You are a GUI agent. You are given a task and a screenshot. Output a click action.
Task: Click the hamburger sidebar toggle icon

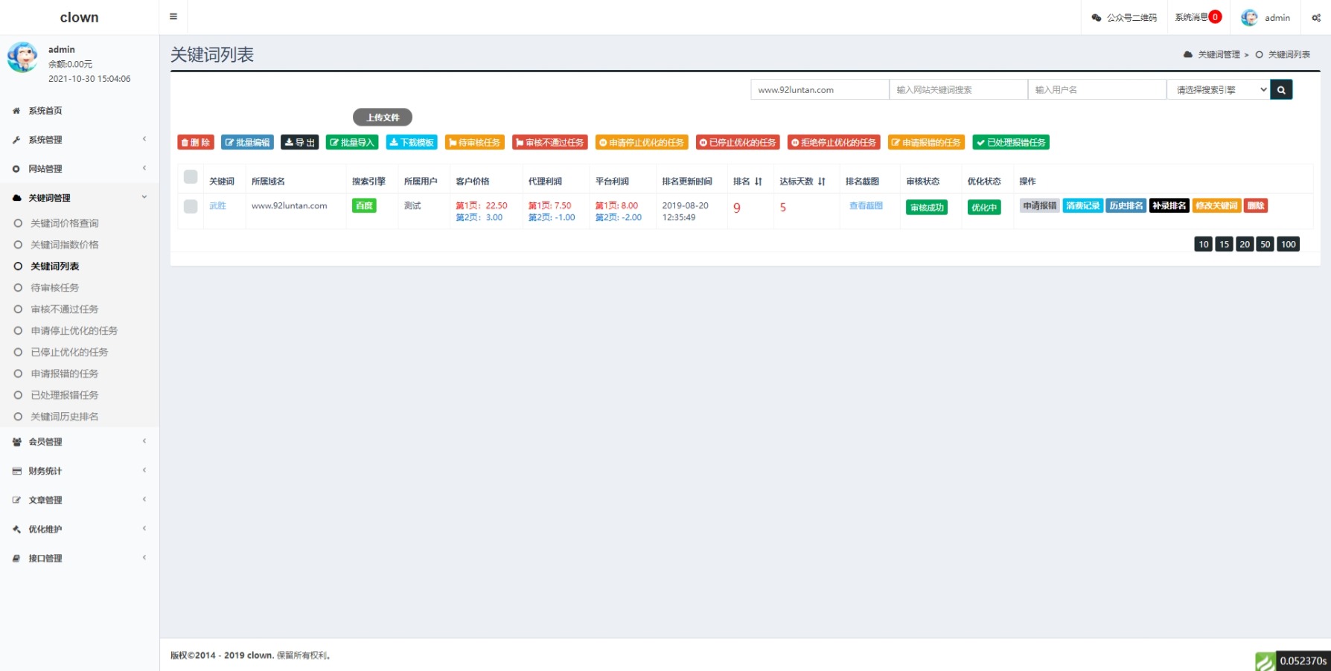click(x=173, y=17)
